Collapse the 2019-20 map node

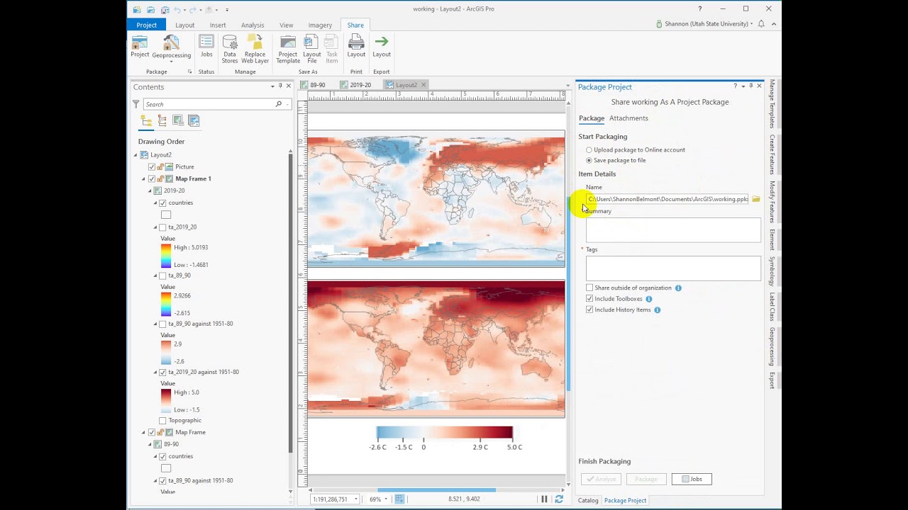pyautogui.click(x=150, y=191)
